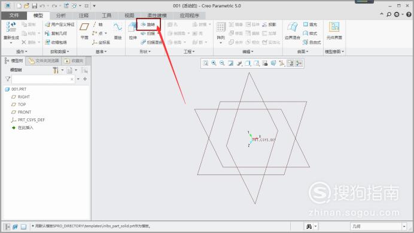This screenshot has height=233, width=414.
Task: Open the Editing (编辑) group dropdown
Action: (x=248, y=51)
